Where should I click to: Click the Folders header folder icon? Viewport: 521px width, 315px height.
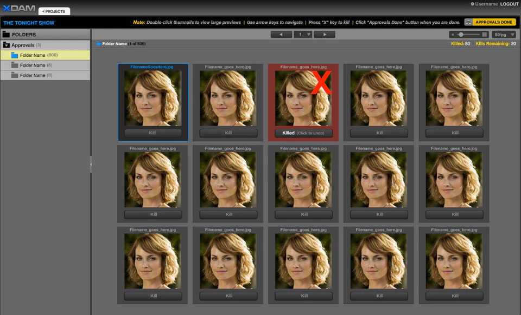6,34
